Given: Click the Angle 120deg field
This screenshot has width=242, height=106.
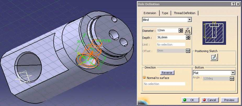Looking at the screenshot, I should point(216,78).
